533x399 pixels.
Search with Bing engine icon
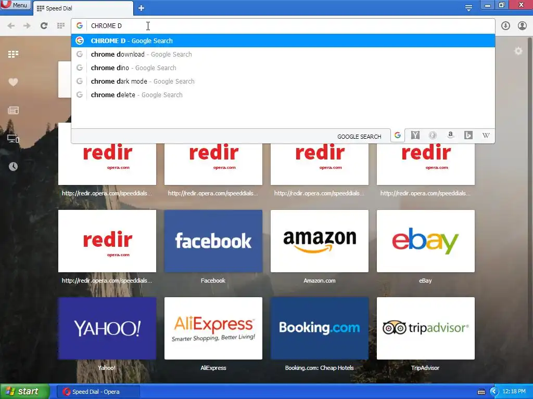coord(468,136)
